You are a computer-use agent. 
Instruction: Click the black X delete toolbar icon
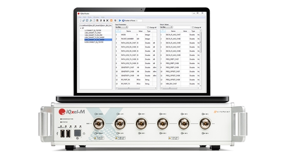point(107,20)
